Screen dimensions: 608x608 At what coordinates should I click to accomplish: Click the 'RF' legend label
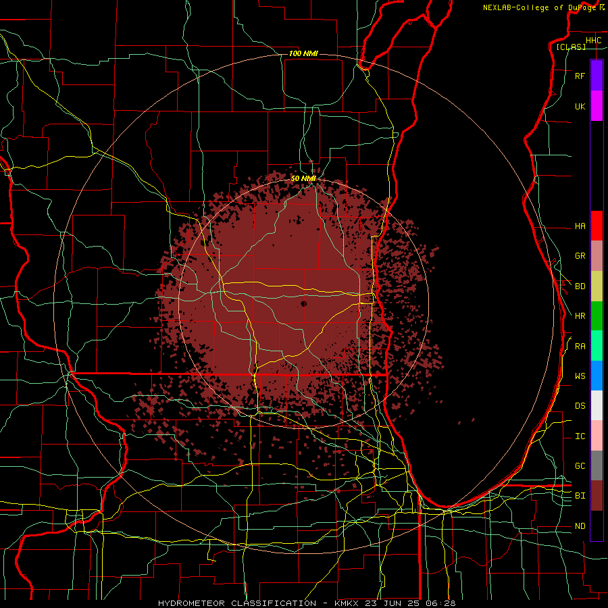580,76
